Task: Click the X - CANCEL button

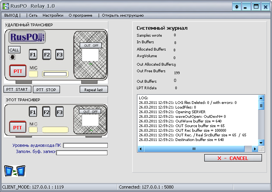Action: point(233,158)
